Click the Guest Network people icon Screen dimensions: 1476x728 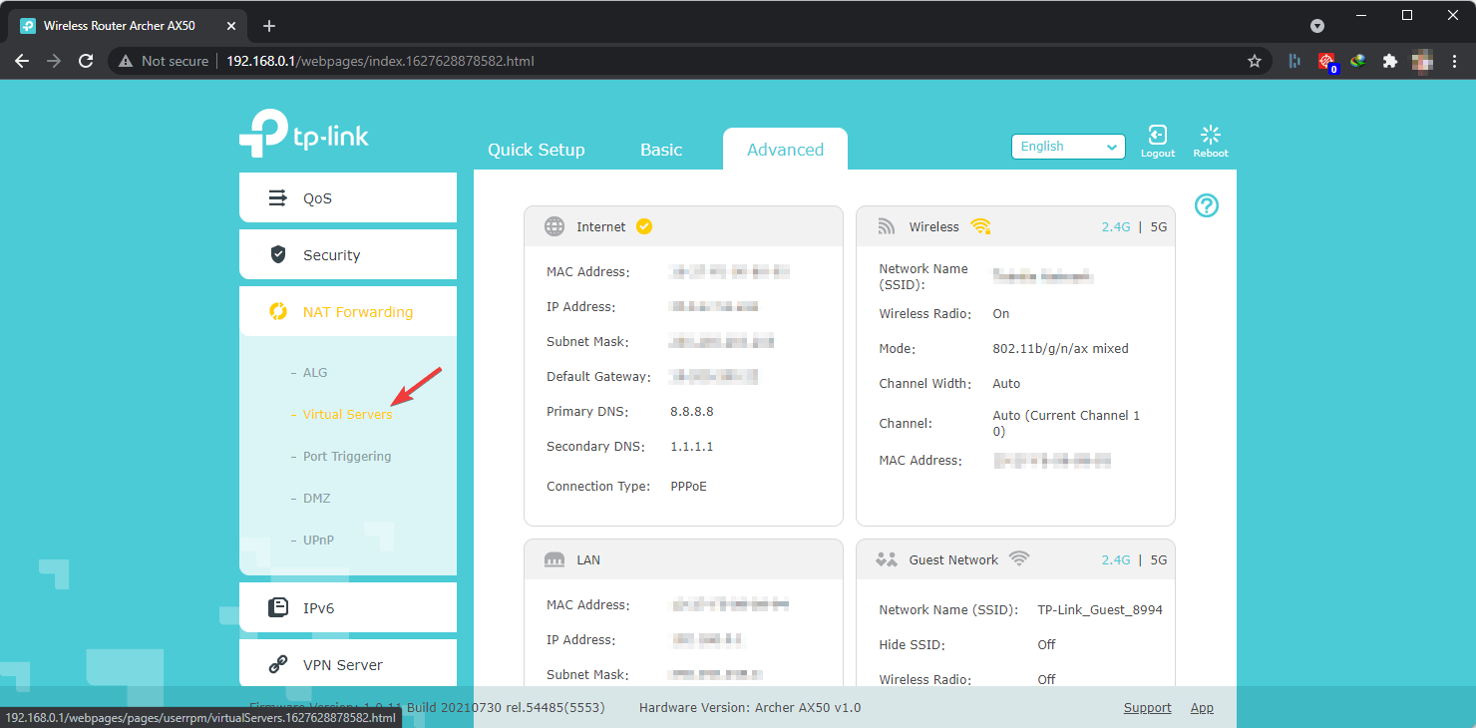[x=887, y=559]
